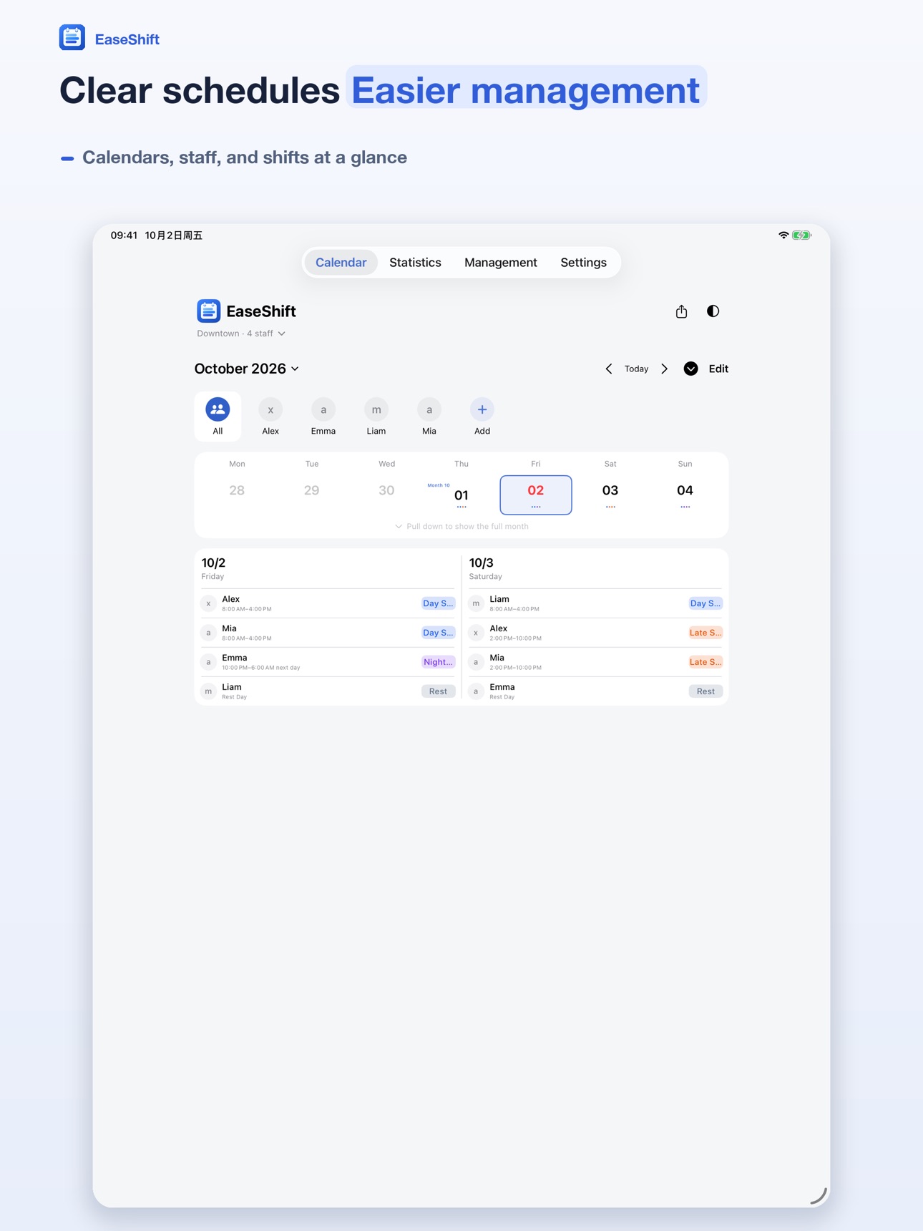Viewport: 923px width, 1231px height.
Task: Open Liam's Rest tag on Friday
Action: tap(438, 691)
